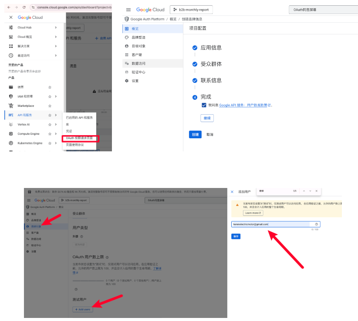Viewport: 358px width, 321px height.
Task: Click the email input field in 添加用户
Action: [276, 224]
